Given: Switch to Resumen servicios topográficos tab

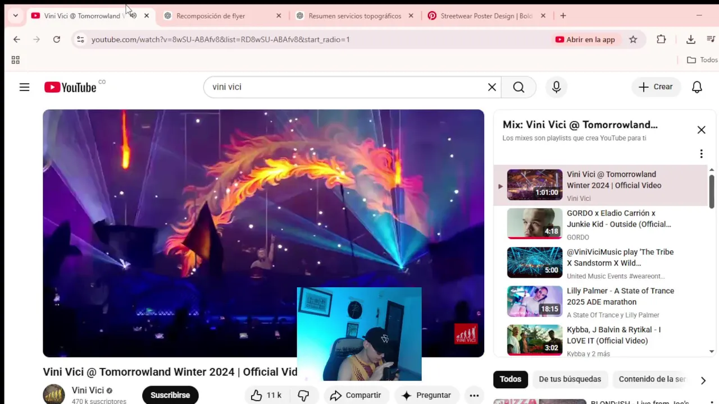Looking at the screenshot, I should pos(354,16).
